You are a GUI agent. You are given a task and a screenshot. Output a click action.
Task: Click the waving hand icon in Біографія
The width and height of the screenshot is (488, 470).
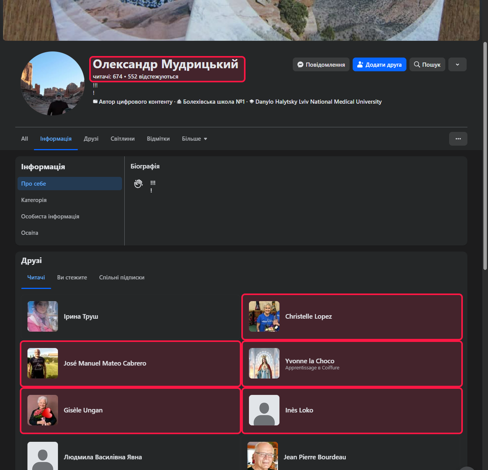[x=138, y=184]
